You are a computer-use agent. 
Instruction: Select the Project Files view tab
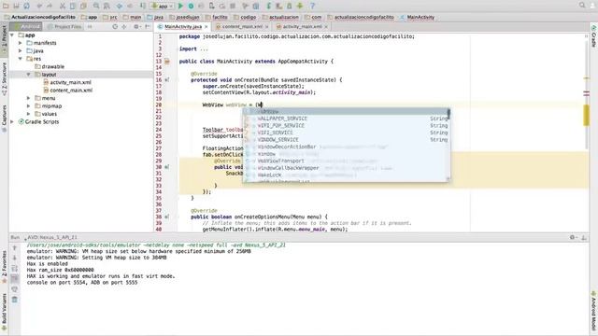(64, 27)
